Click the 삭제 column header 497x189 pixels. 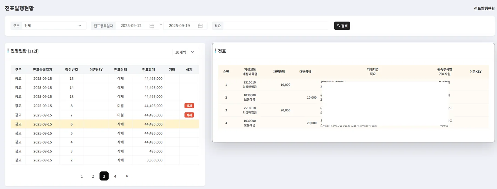pyautogui.click(x=189, y=69)
